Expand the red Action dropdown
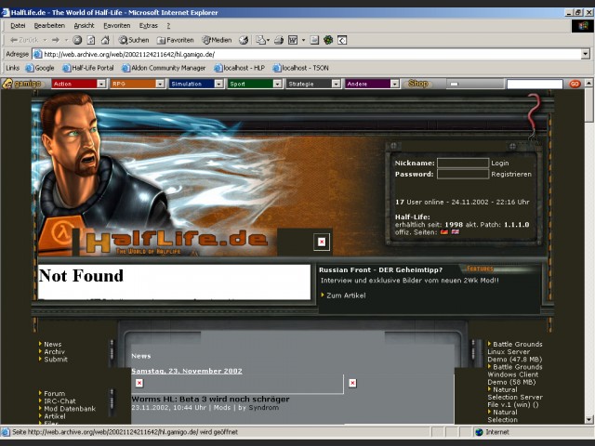The height and width of the screenshot is (446, 595). [x=101, y=84]
